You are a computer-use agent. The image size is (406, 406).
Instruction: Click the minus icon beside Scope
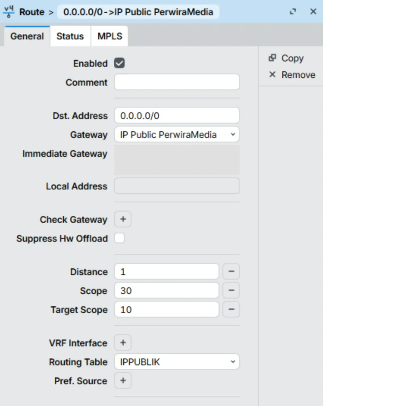click(231, 291)
